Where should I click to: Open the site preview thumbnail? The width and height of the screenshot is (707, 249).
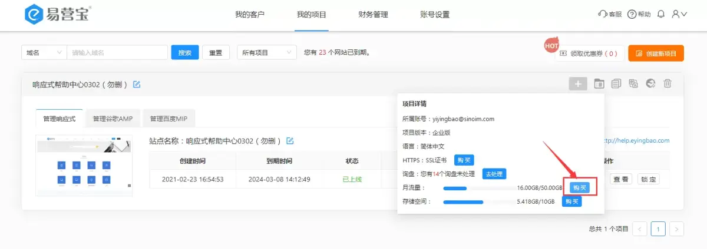(x=84, y=165)
